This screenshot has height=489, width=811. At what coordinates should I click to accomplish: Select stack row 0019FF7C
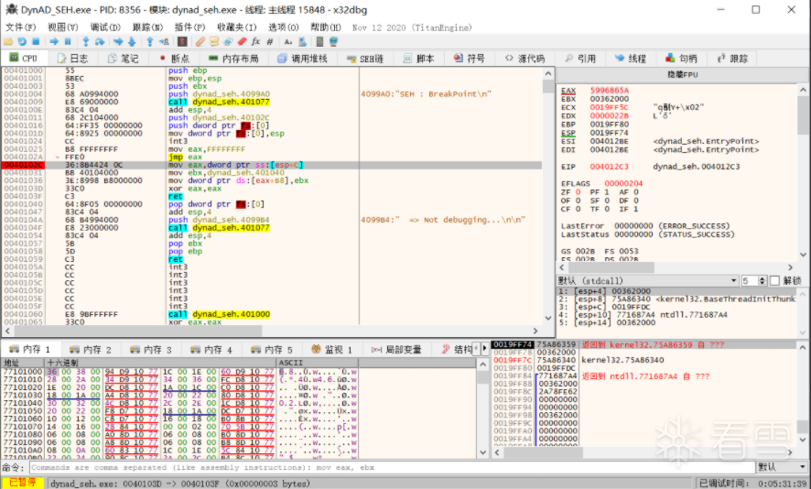click(643, 360)
